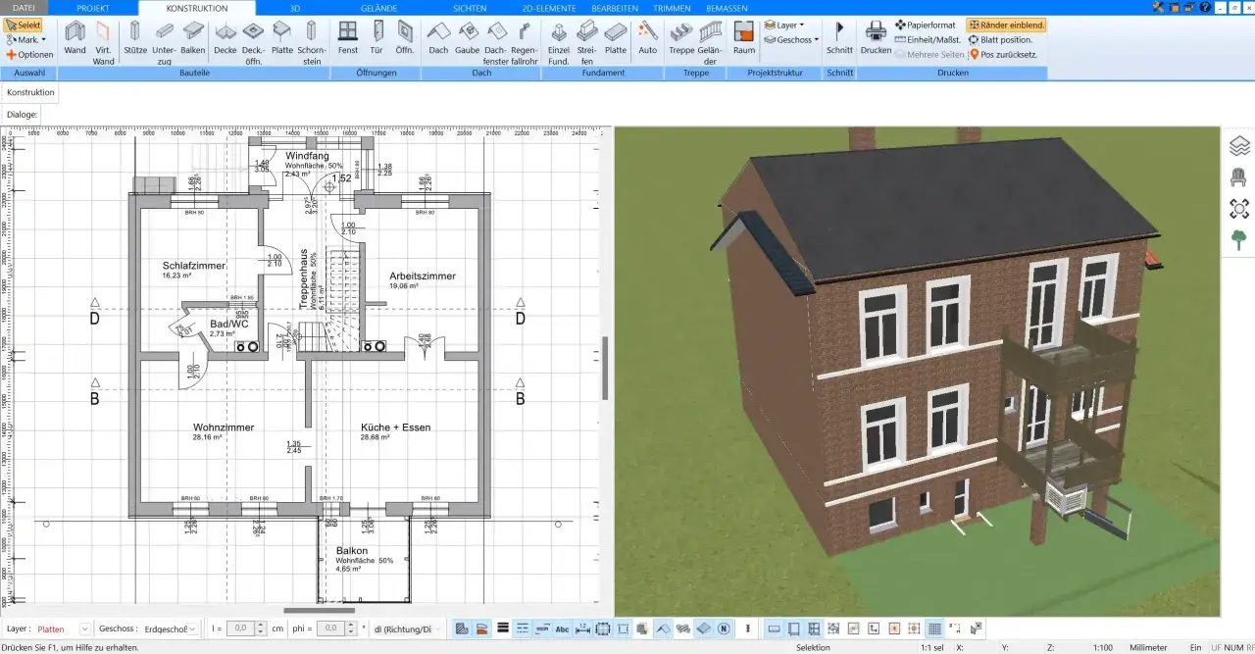1255x654 pixels.
Task: Open the BEMASSEN tab
Action: pyautogui.click(x=727, y=7)
